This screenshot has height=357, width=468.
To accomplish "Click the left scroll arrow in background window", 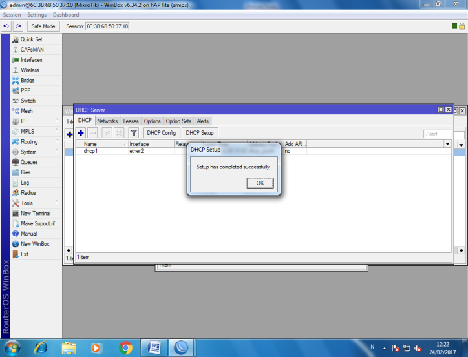I will click(69, 250).
